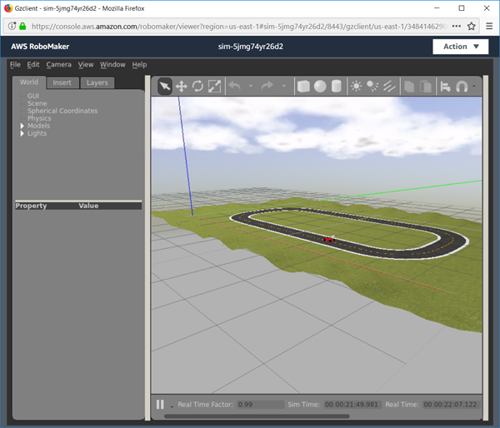The image size is (500, 428).
Task: Pause the simulation
Action: pyautogui.click(x=160, y=405)
